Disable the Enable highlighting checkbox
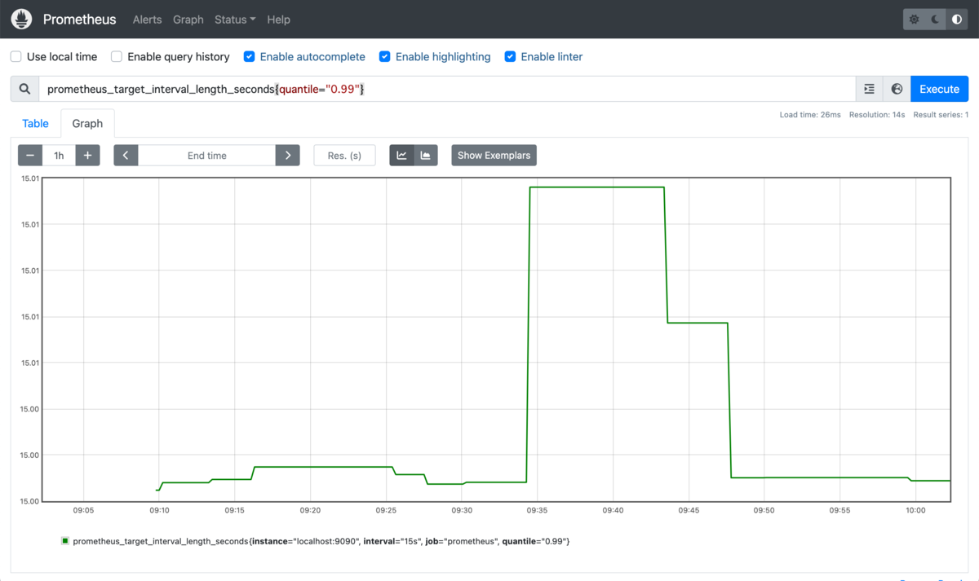979x581 pixels. [384, 57]
